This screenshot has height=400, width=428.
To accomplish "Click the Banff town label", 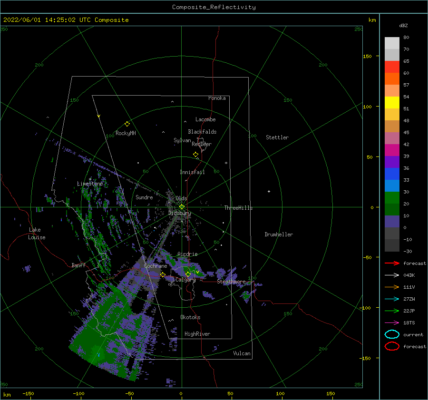I will tap(78, 265).
